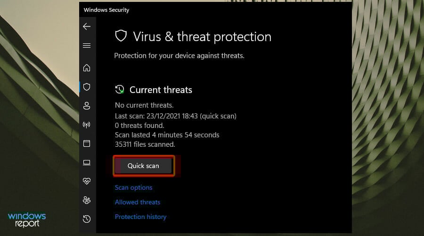Open the Allowed threats link
424x236 pixels.
pos(138,202)
